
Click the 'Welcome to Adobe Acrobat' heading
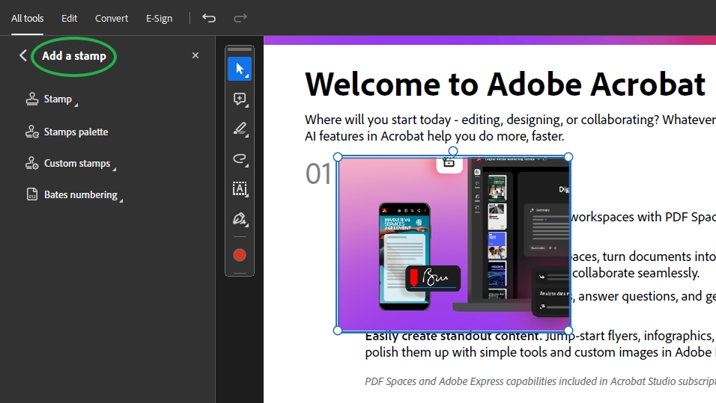[505, 84]
